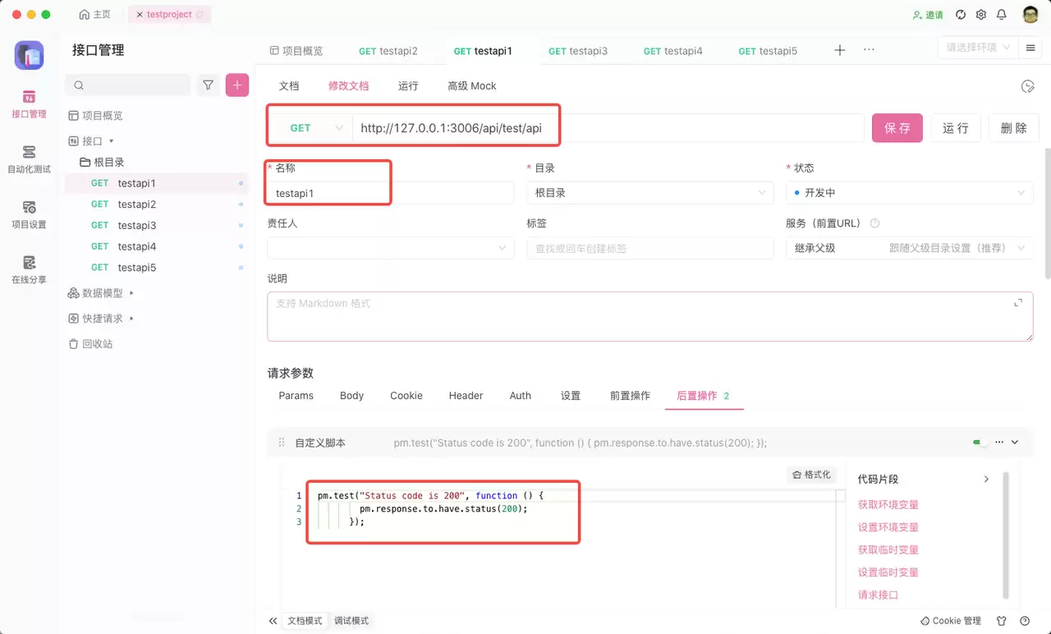Click the 邀请 invite button

click(928, 15)
